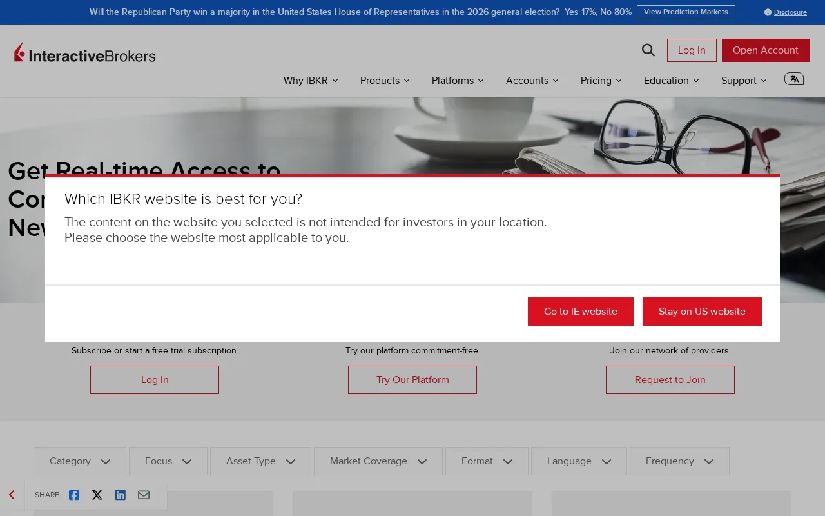Expand the Asset Type filter
Screen dimensions: 825x516
260,461
